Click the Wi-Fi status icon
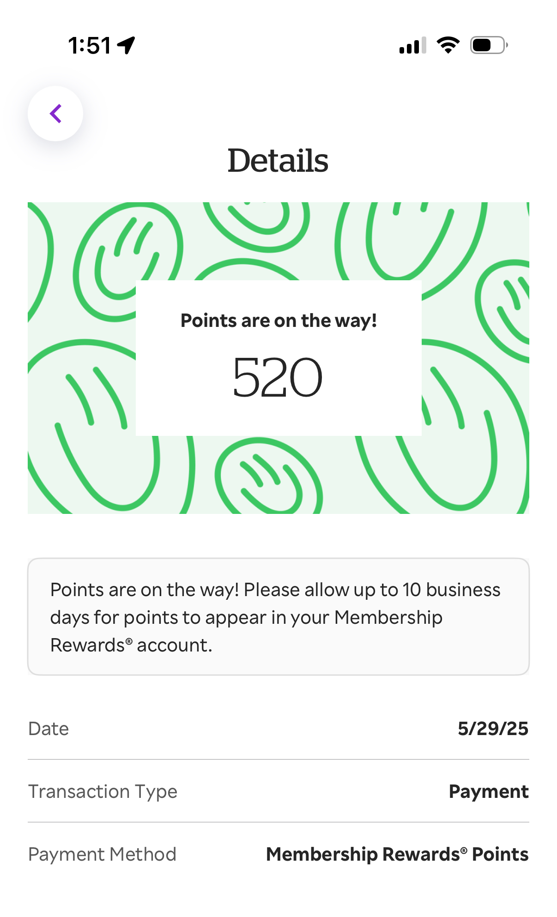The image size is (557, 917). tap(448, 45)
